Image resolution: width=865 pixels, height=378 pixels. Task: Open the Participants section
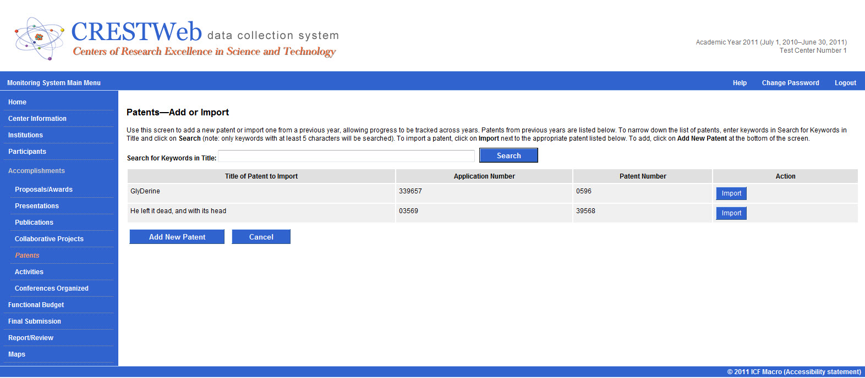click(x=27, y=152)
